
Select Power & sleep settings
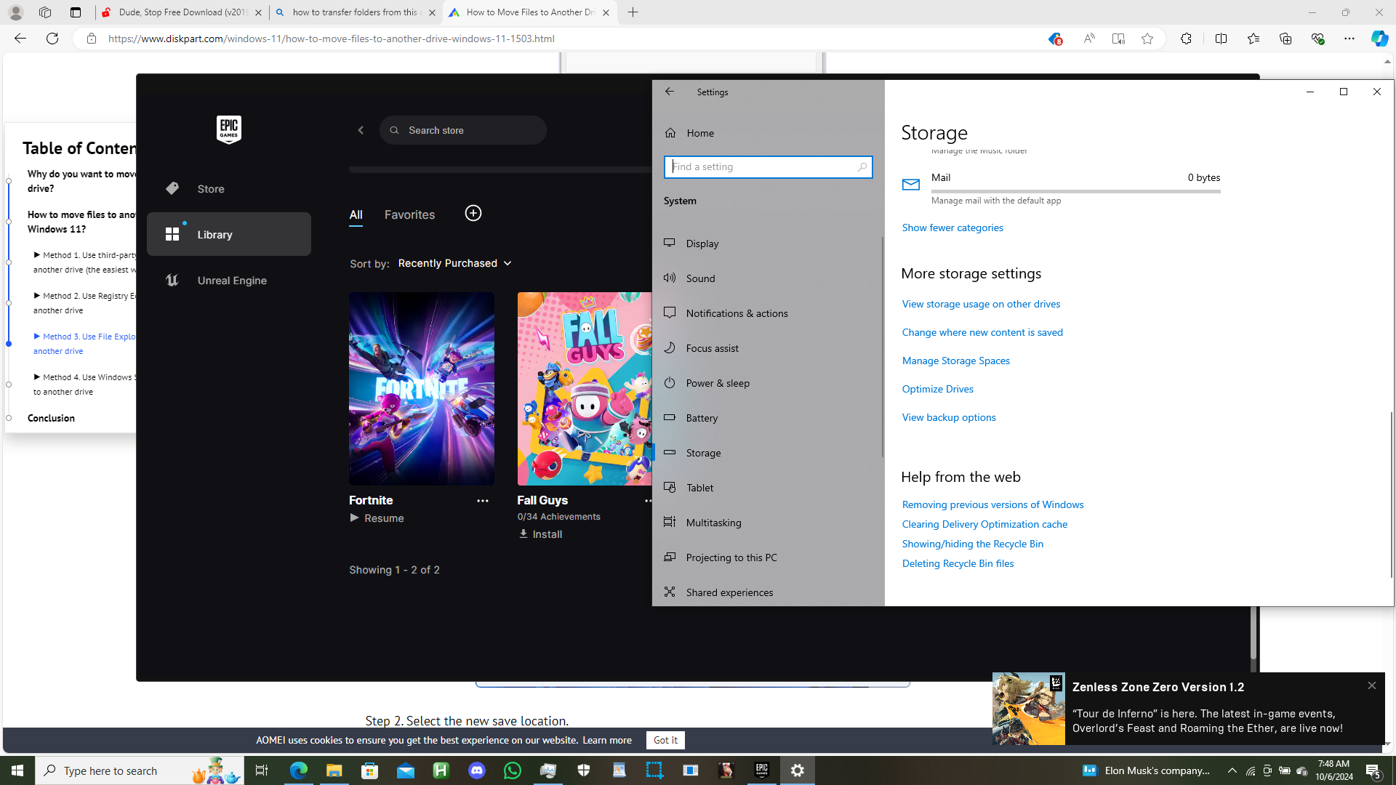tap(718, 383)
